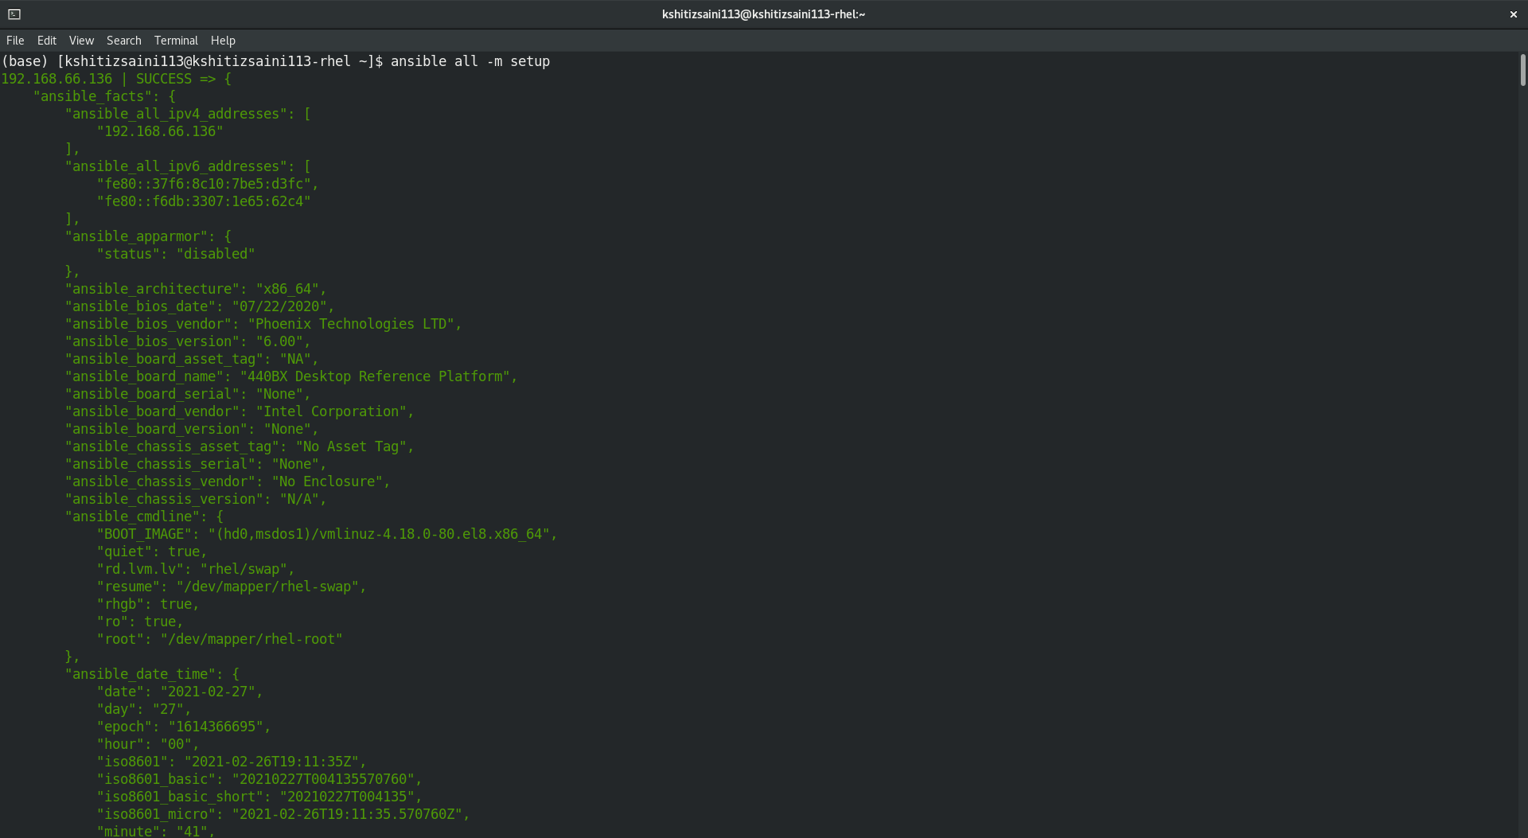Click the terminal window icon in title bar

[x=14, y=14]
